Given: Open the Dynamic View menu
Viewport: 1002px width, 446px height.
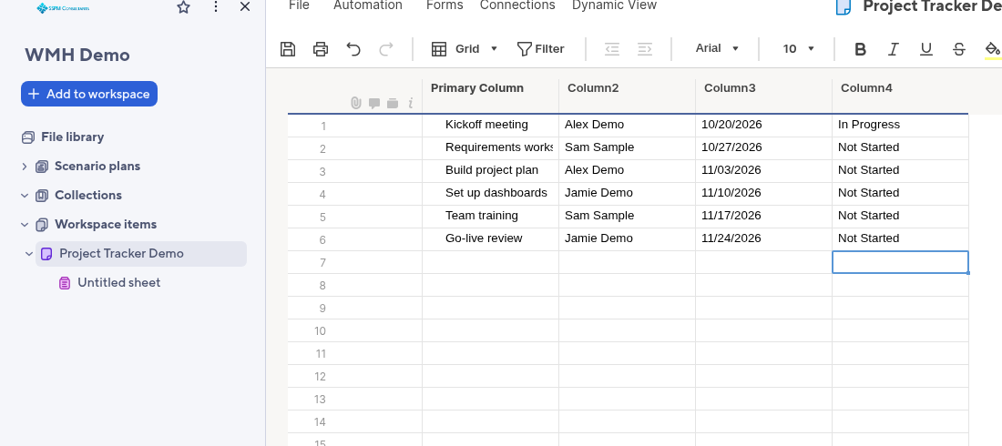Looking at the screenshot, I should point(614,5).
